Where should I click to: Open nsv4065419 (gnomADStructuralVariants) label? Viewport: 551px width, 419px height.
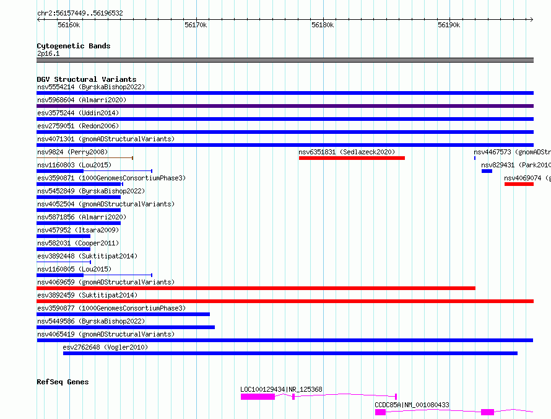tap(106, 334)
